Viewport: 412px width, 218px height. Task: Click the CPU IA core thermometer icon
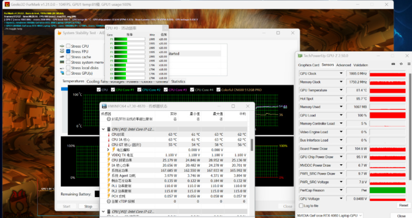coord(109,139)
